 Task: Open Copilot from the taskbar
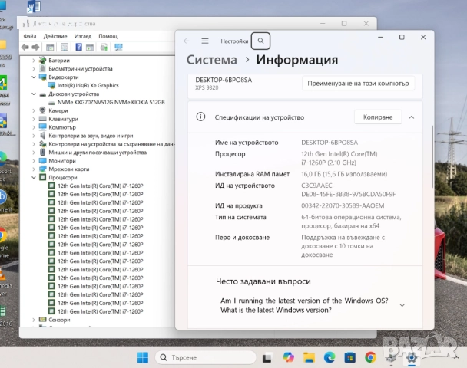coord(289,357)
